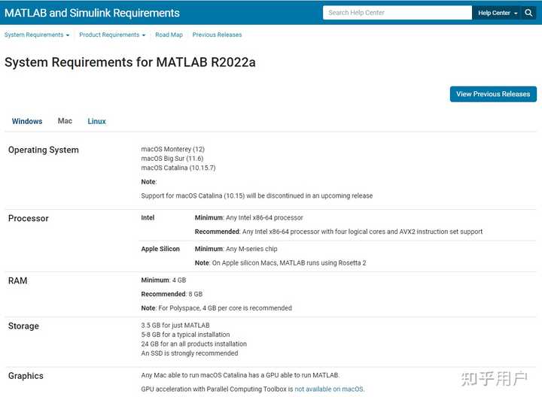This screenshot has width=542, height=397.
Task: Switch to the Linux tab
Action: [97, 121]
